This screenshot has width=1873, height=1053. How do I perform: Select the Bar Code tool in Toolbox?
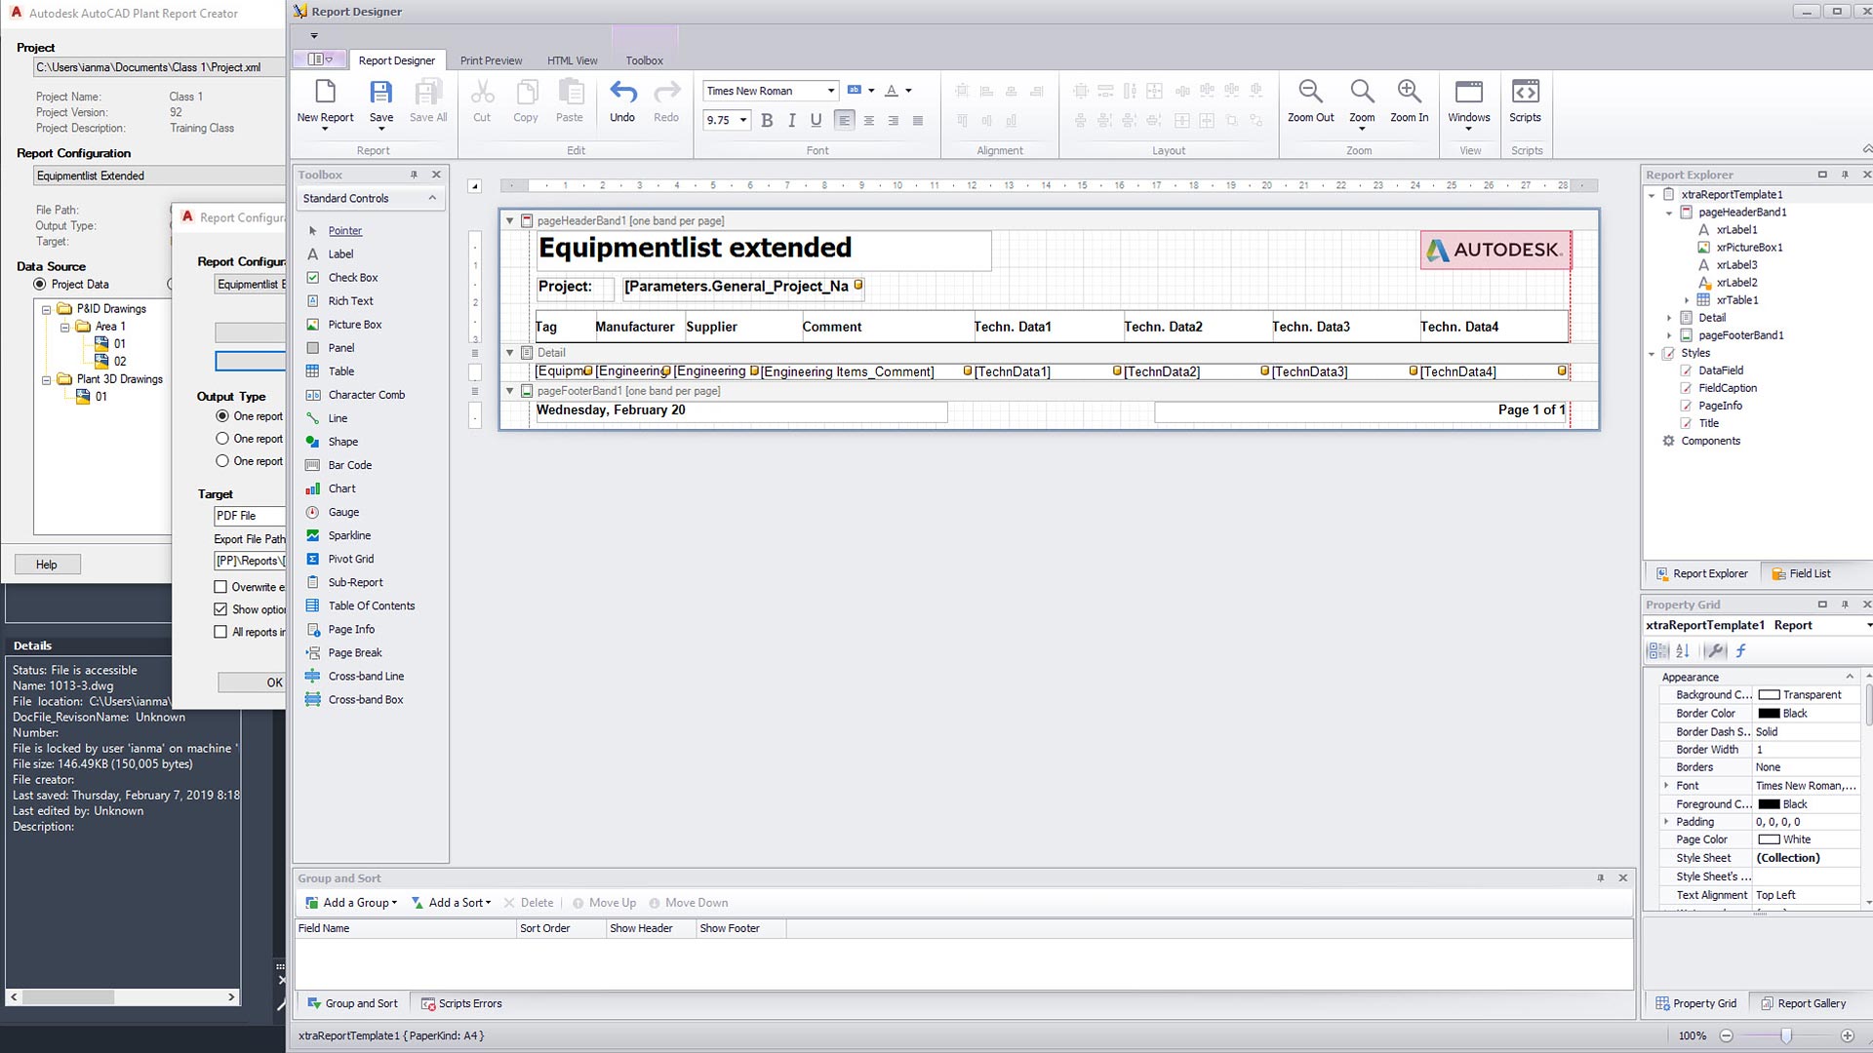[349, 465]
